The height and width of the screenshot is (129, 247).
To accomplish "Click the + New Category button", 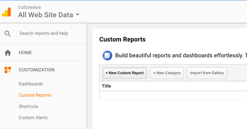I will click(167, 73).
